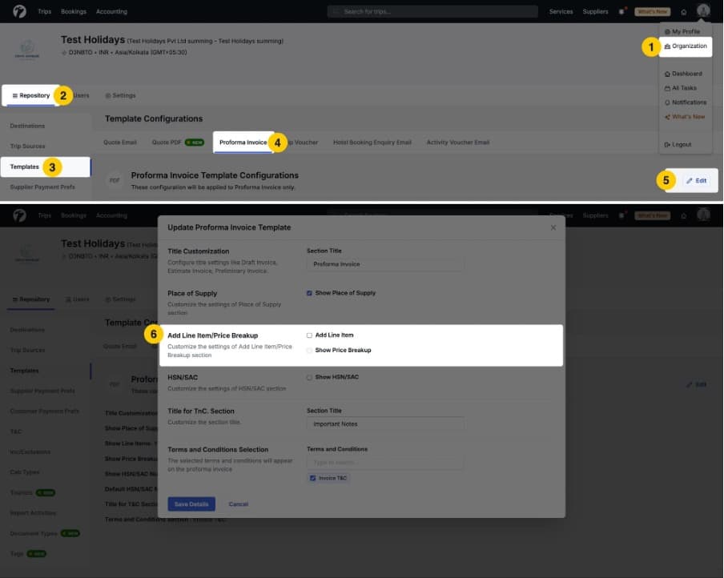Select Organization from the user menu
Viewport: 724px width, 578px height.
(x=686, y=46)
